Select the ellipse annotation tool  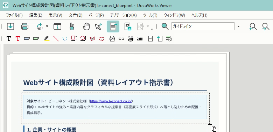[x=83, y=38]
